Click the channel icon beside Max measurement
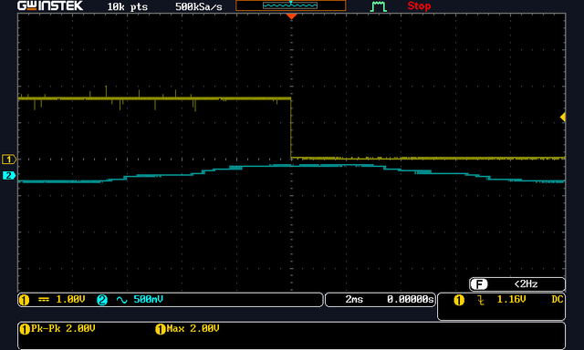 click(x=161, y=329)
